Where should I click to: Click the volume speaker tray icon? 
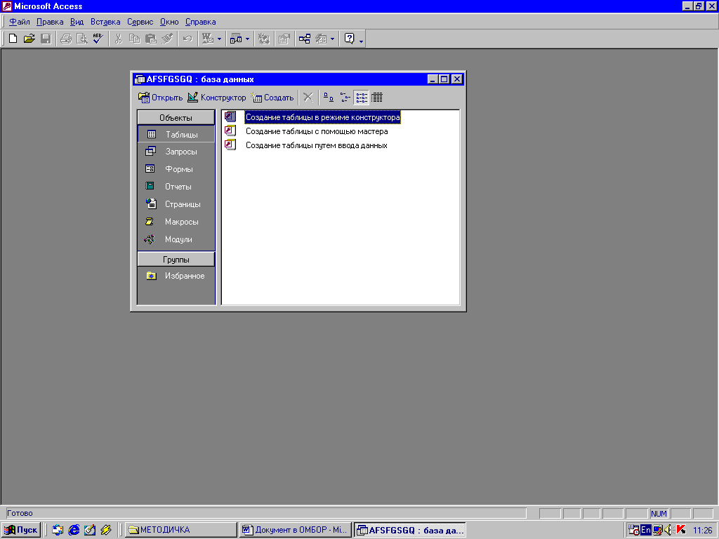click(668, 530)
